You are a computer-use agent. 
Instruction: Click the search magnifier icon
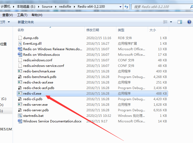coord(191,7)
